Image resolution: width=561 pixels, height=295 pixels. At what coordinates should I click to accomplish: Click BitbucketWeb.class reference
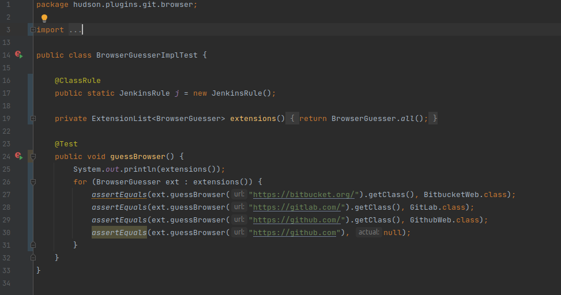coord(465,195)
